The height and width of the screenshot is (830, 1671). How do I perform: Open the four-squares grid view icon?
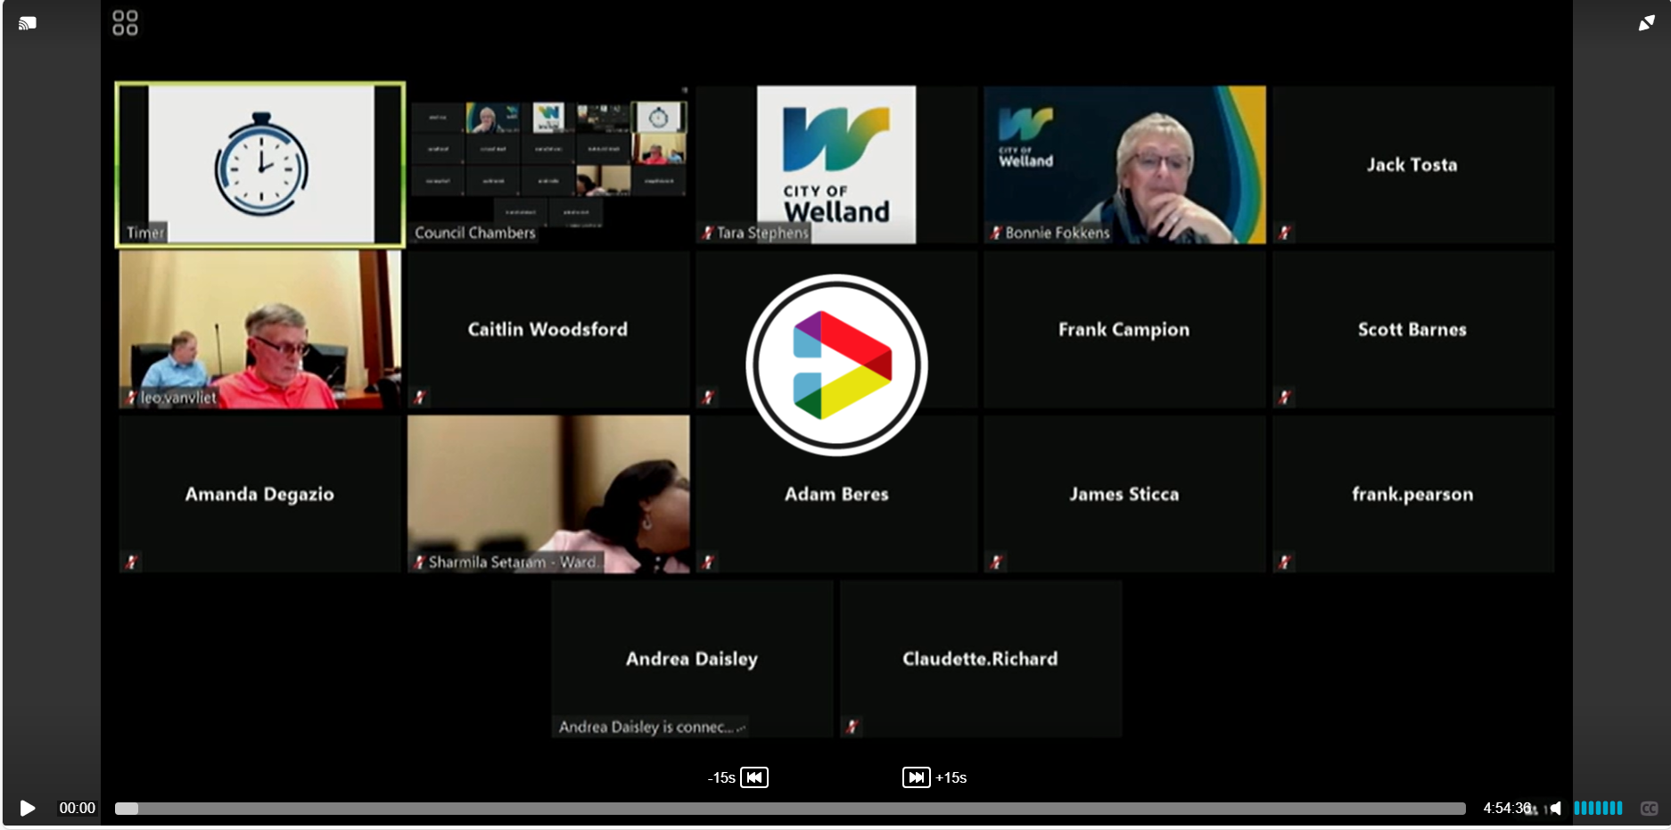(125, 23)
